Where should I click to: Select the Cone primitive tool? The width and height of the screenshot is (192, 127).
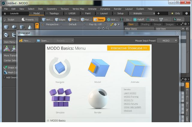(x=30, y=27)
